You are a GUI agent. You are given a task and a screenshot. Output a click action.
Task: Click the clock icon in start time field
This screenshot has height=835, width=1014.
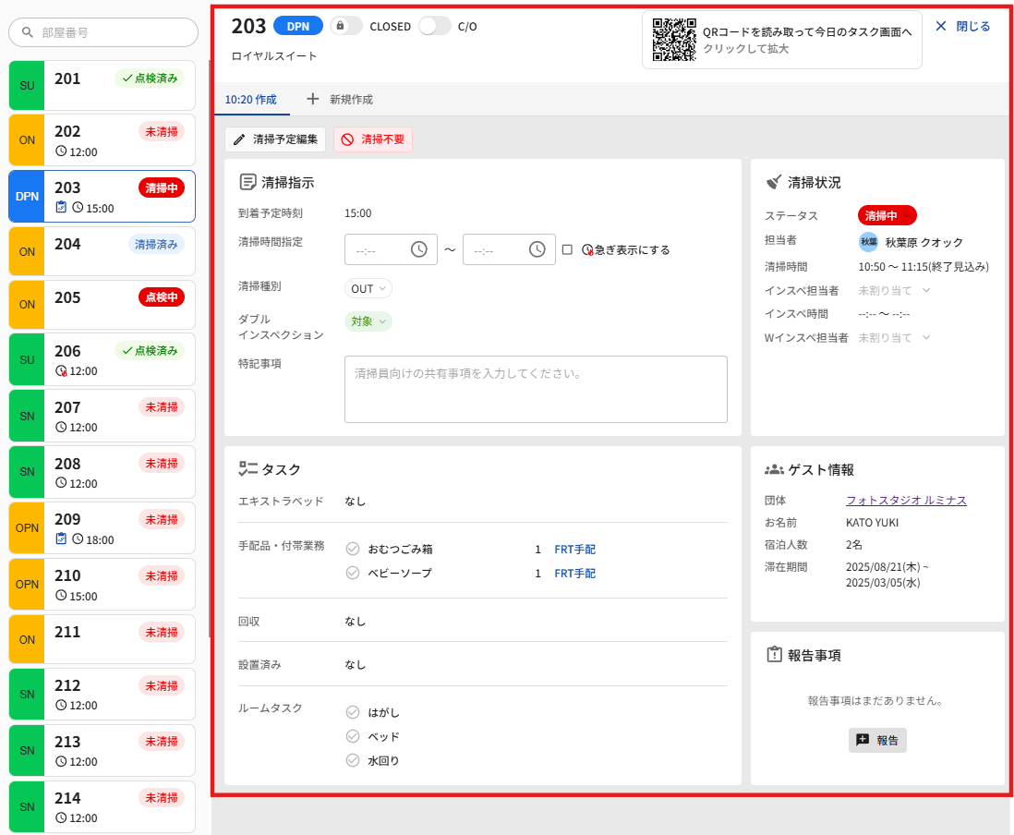coord(418,249)
